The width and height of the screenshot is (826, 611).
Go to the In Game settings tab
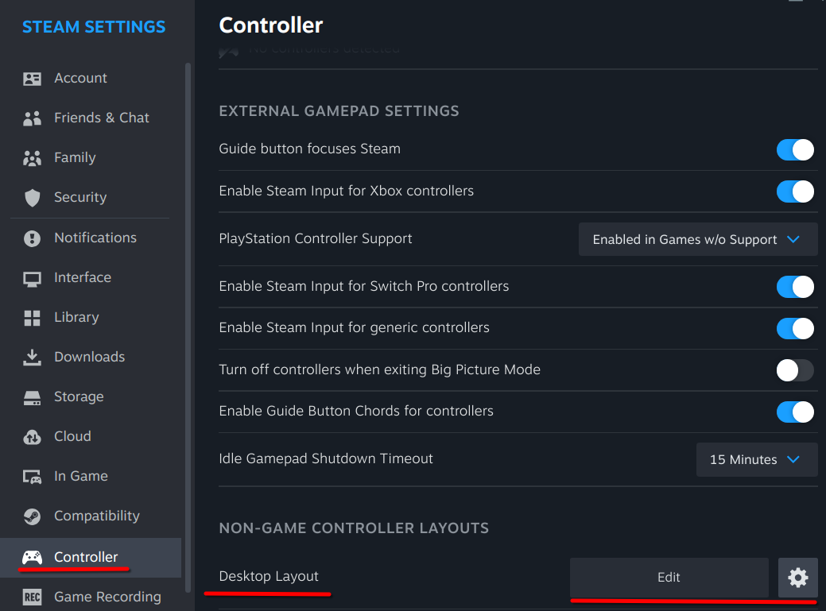coord(80,476)
